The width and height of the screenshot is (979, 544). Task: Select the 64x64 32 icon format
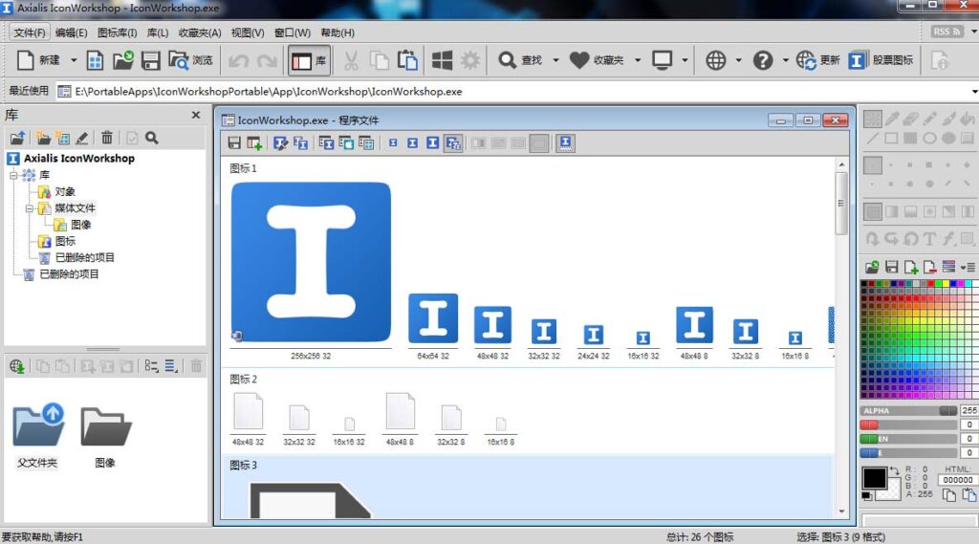click(x=433, y=318)
